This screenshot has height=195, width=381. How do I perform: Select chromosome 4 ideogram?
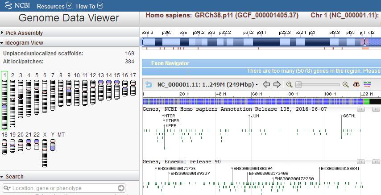[x=29, y=98]
